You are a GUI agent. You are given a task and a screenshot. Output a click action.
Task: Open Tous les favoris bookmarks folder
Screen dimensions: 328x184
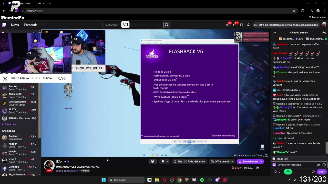317,17
